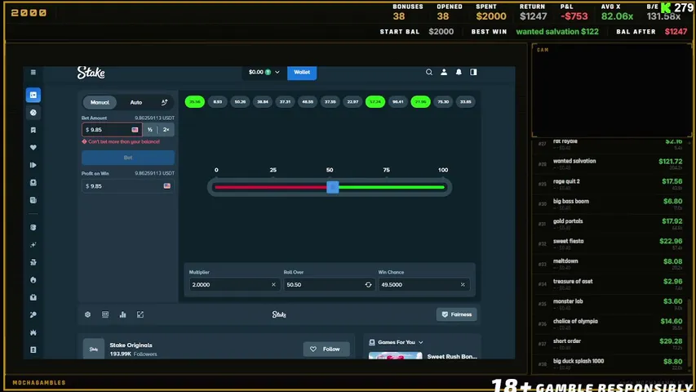Click the sparkle icon in the sidebar
The image size is (696, 392).
(33, 245)
